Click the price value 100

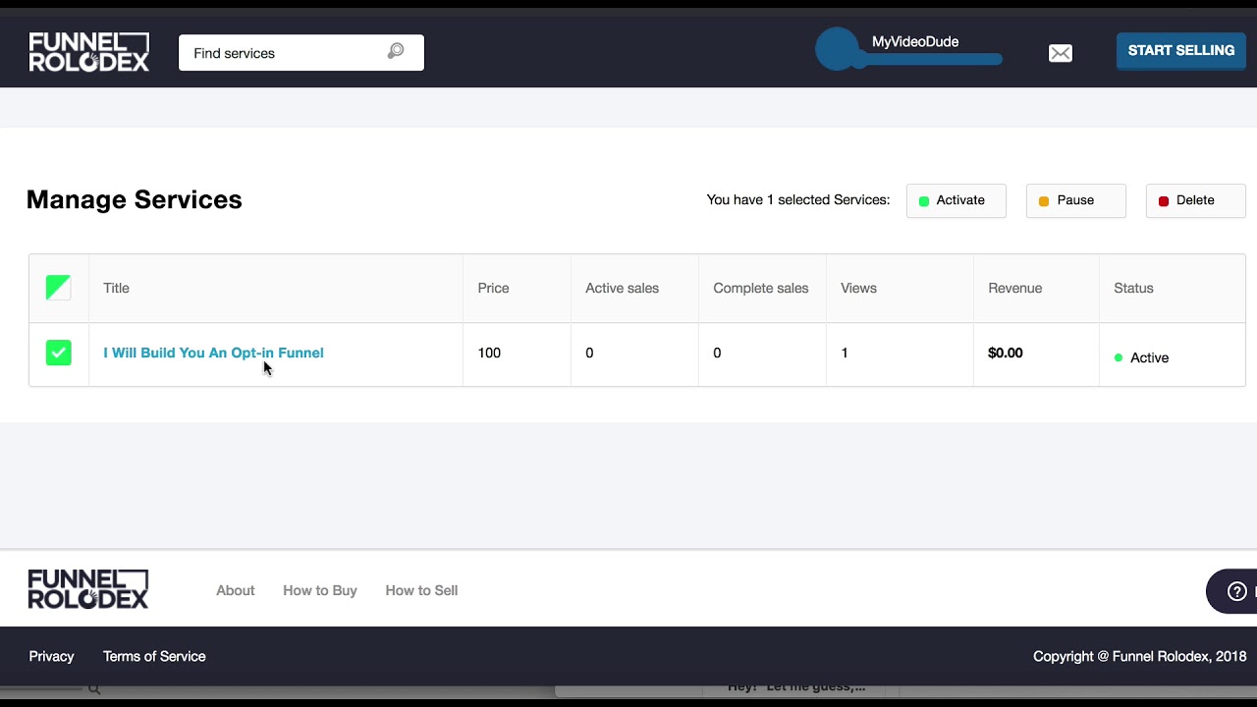[x=489, y=353]
